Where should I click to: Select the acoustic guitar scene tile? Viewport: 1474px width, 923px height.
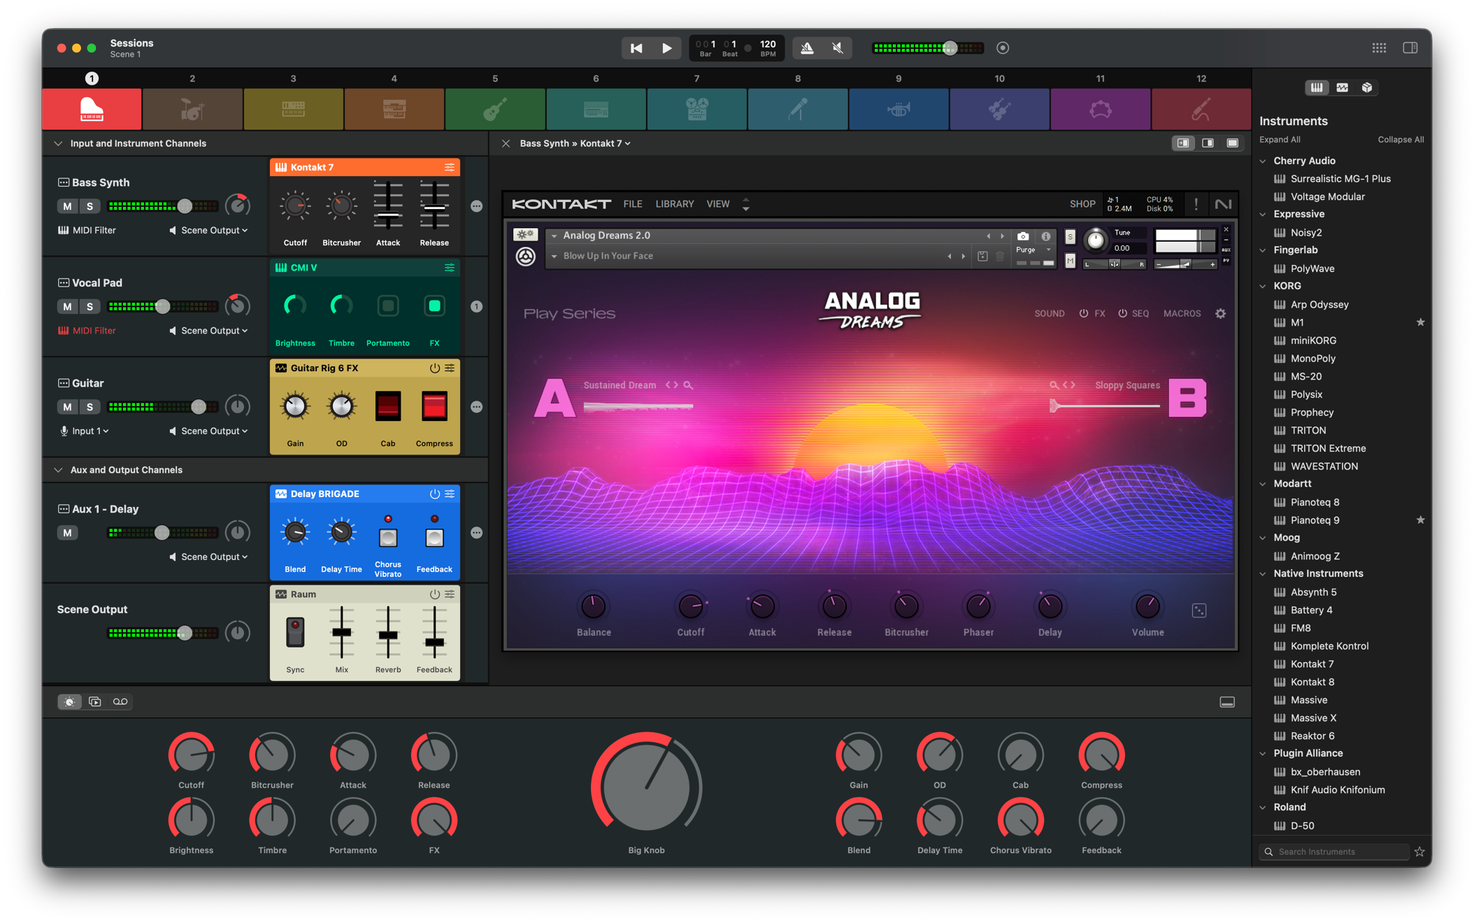click(495, 109)
